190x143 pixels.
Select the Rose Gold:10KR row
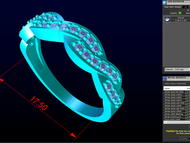177,120
